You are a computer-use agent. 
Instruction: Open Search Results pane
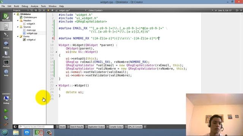pyautogui.click(x=75, y=127)
